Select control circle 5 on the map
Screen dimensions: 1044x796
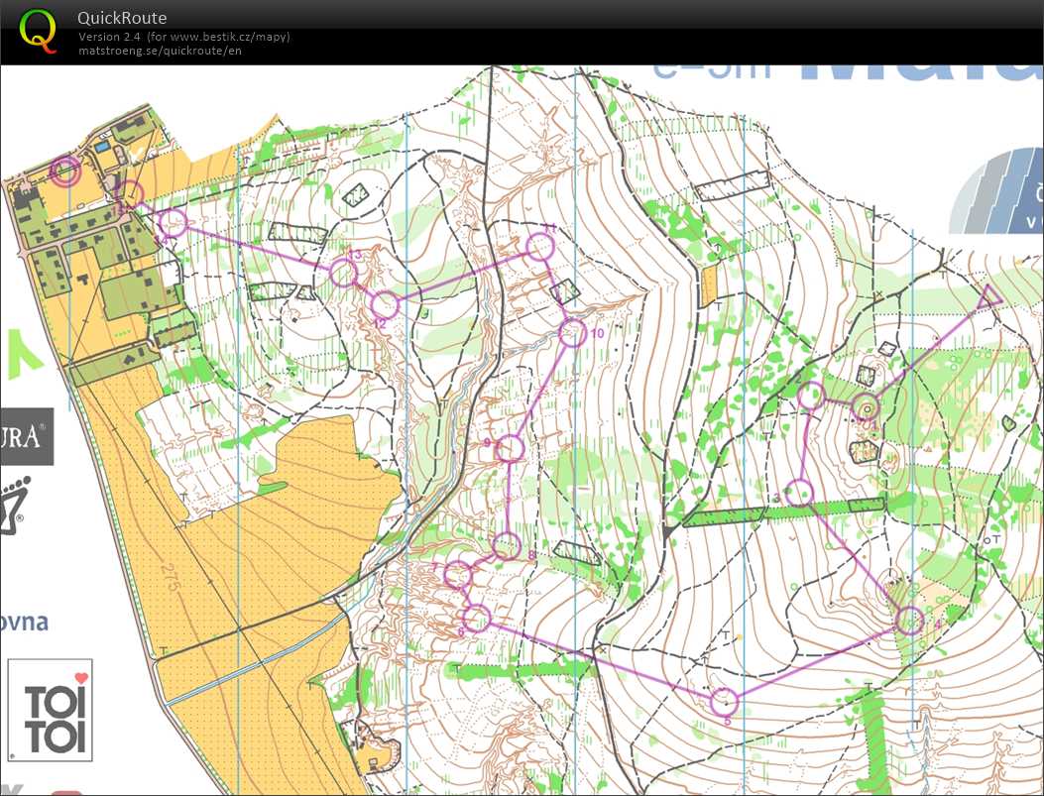pos(725,702)
